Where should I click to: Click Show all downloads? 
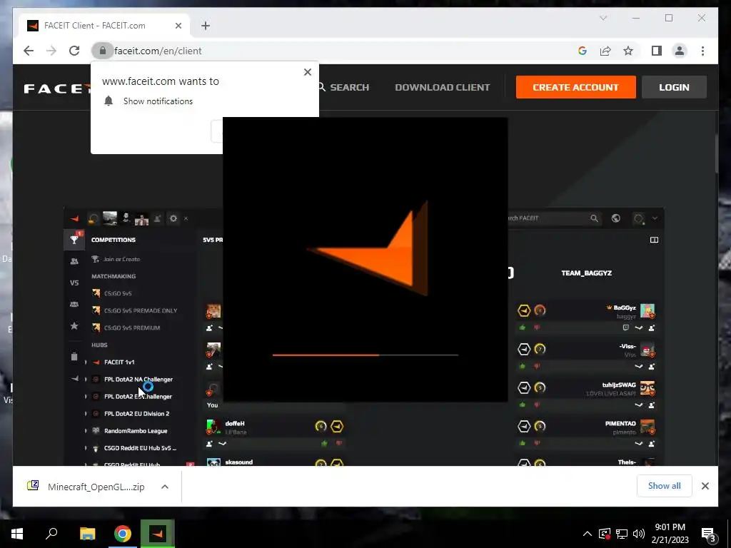(665, 486)
